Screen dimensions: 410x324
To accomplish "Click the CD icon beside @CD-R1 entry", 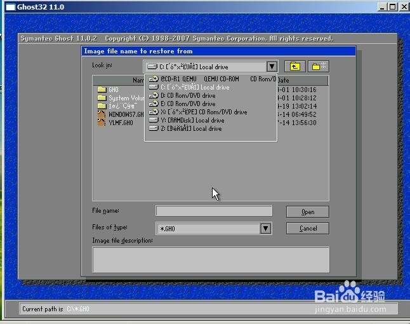I will coord(154,79).
